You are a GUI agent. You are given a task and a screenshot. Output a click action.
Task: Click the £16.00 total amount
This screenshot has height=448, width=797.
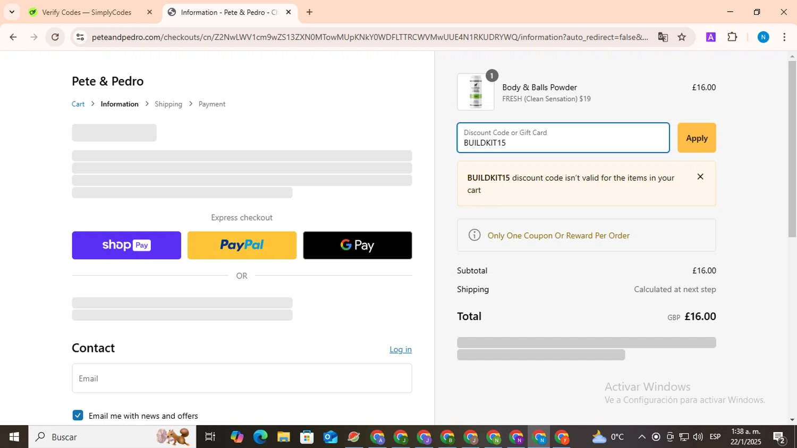click(x=700, y=317)
